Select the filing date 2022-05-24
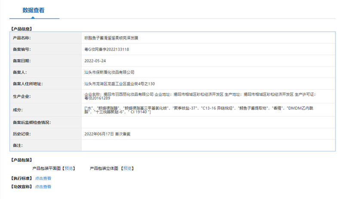344x199 pixels. [x=95, y=61]
